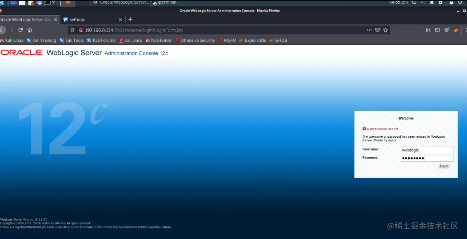Click the Welcome heading
This screenshot has width=467, height=239.
point(406,118)
